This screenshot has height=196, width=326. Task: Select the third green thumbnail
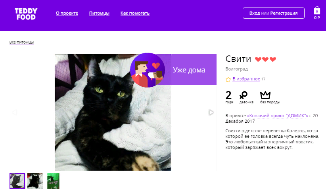[x=53, y=181]
